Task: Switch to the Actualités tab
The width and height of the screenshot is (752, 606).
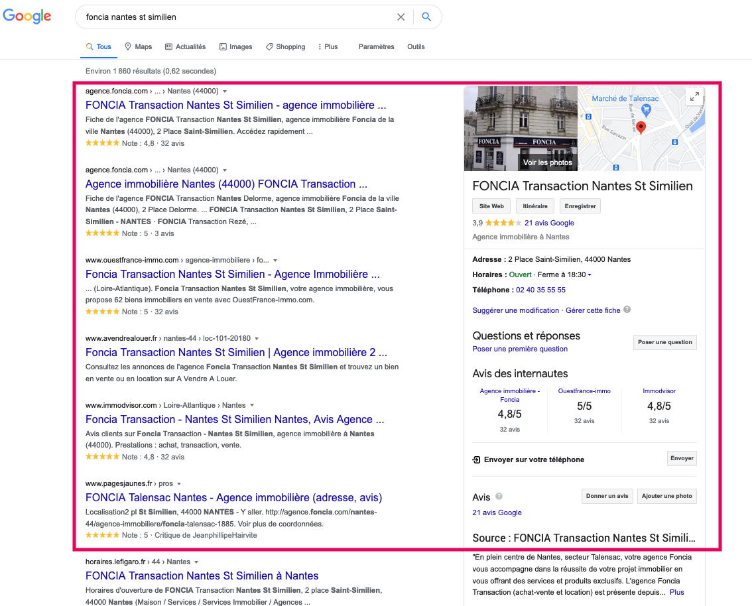Action: 185,46
